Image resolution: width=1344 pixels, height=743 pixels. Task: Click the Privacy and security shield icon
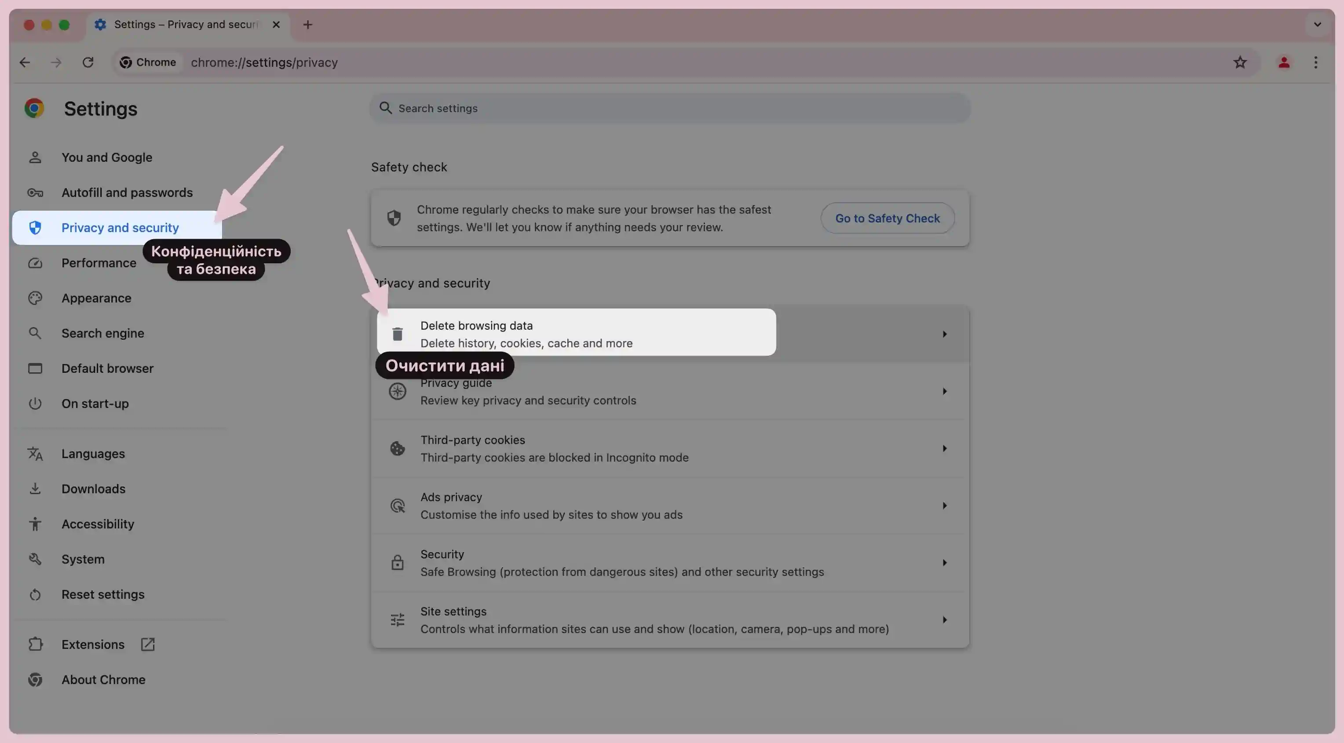point(34,227)
